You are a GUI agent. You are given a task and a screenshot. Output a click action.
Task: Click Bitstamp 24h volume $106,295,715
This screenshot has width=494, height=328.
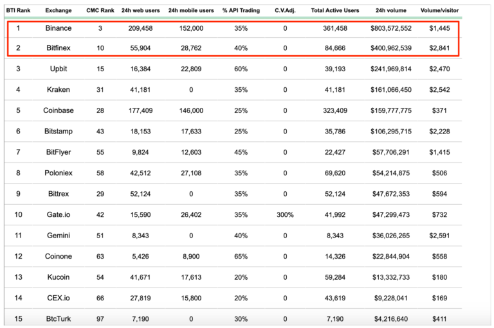pyautogui.click(x=391, y=132)
